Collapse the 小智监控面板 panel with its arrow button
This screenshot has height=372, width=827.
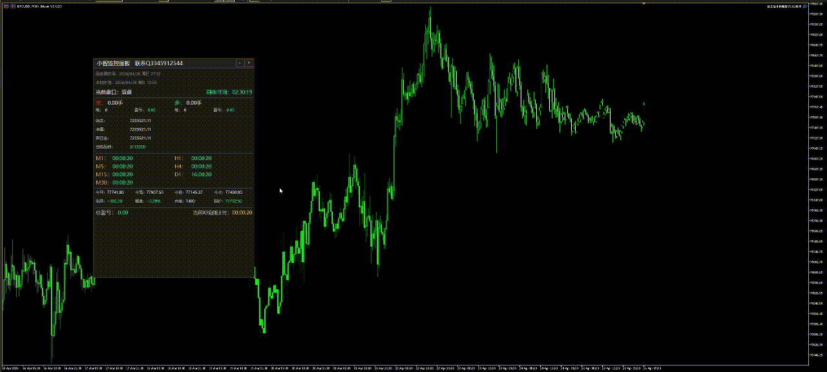pyautogui.click(x=240, y=63)
